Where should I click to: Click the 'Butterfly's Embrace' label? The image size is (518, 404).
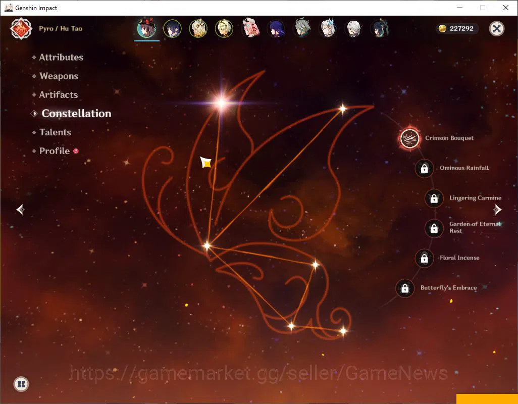(x=448, y=288)
